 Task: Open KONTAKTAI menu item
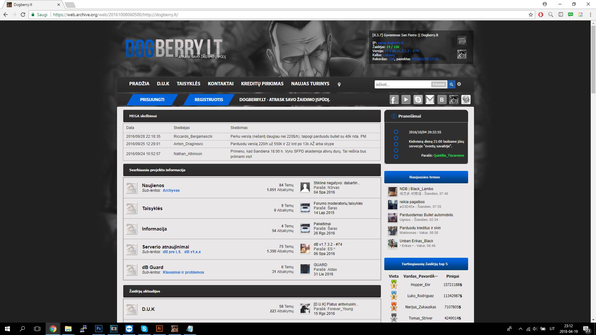click(221, 84)
